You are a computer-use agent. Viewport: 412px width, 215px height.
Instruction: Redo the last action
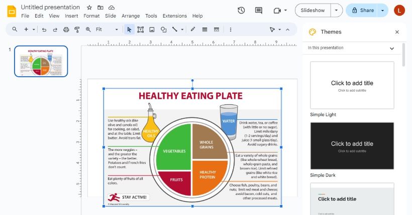(55, 30)
